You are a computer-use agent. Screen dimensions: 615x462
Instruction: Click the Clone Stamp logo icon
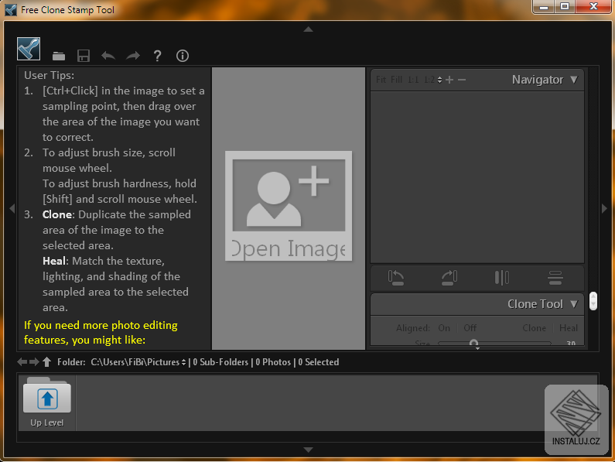click(x=29, y=49)
